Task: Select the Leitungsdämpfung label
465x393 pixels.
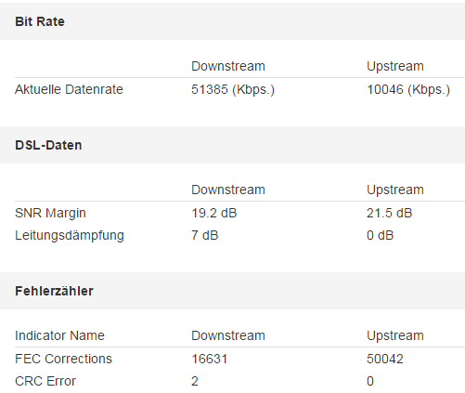Action: [x=70, y=236]
